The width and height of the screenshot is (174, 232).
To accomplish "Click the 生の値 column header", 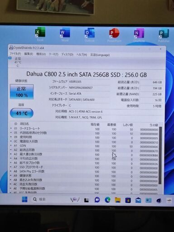I will coord(154,125).
